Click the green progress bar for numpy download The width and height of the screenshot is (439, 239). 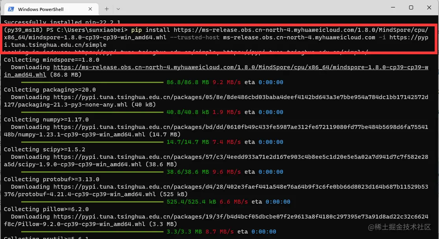coord(92,142)
